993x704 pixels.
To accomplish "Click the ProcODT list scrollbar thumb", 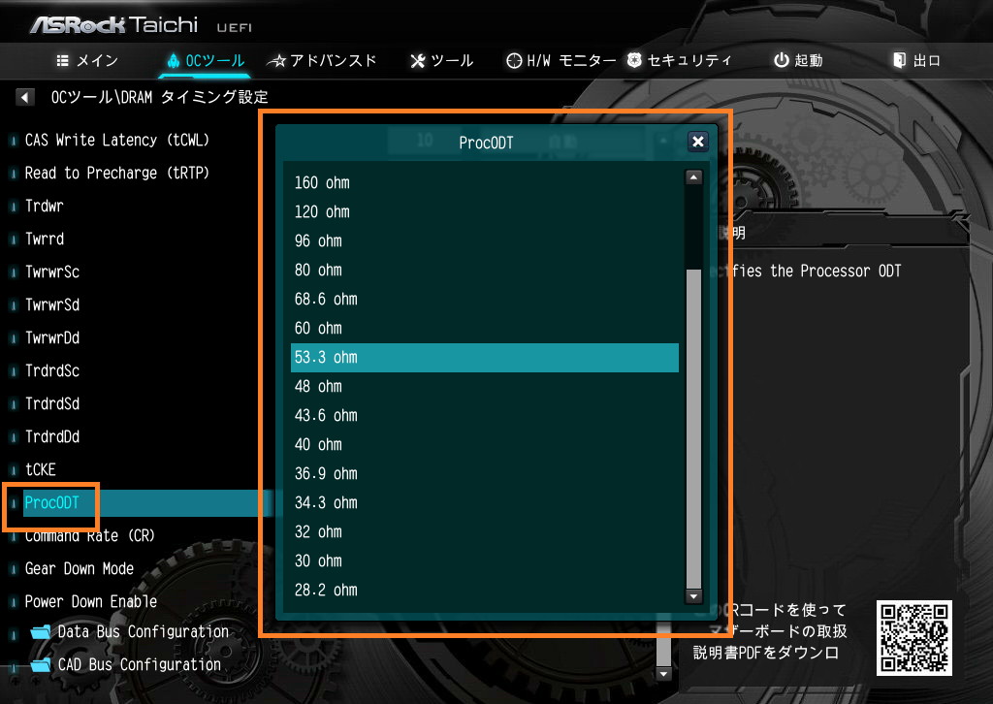I will (x=694, y=429).
